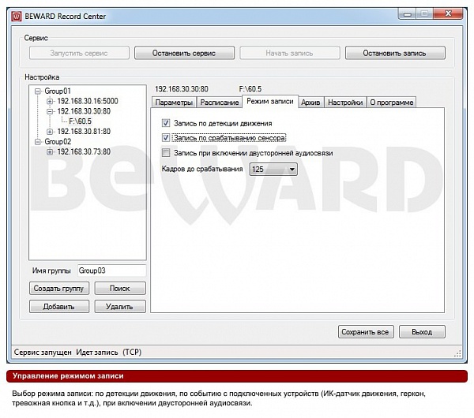474x418 pixels.
Task: Click the resize grip in status bar corner
Action: click(x=457, y=353)
